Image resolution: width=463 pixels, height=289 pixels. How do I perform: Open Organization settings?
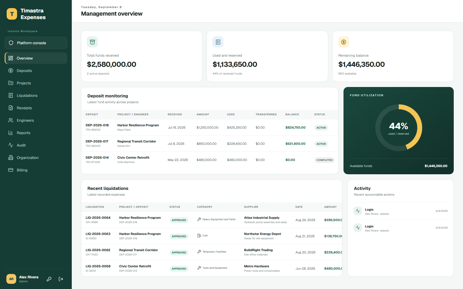(36, 158)
